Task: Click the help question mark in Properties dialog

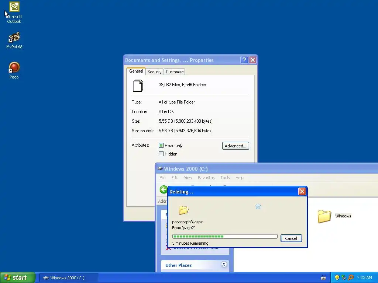Action: (x=244, y=60)
